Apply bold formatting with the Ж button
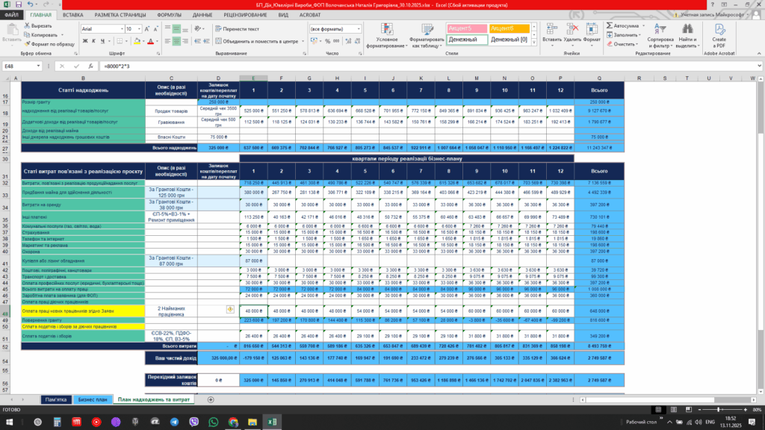Screen dimensions: 765x430 (x=84, y=40)
